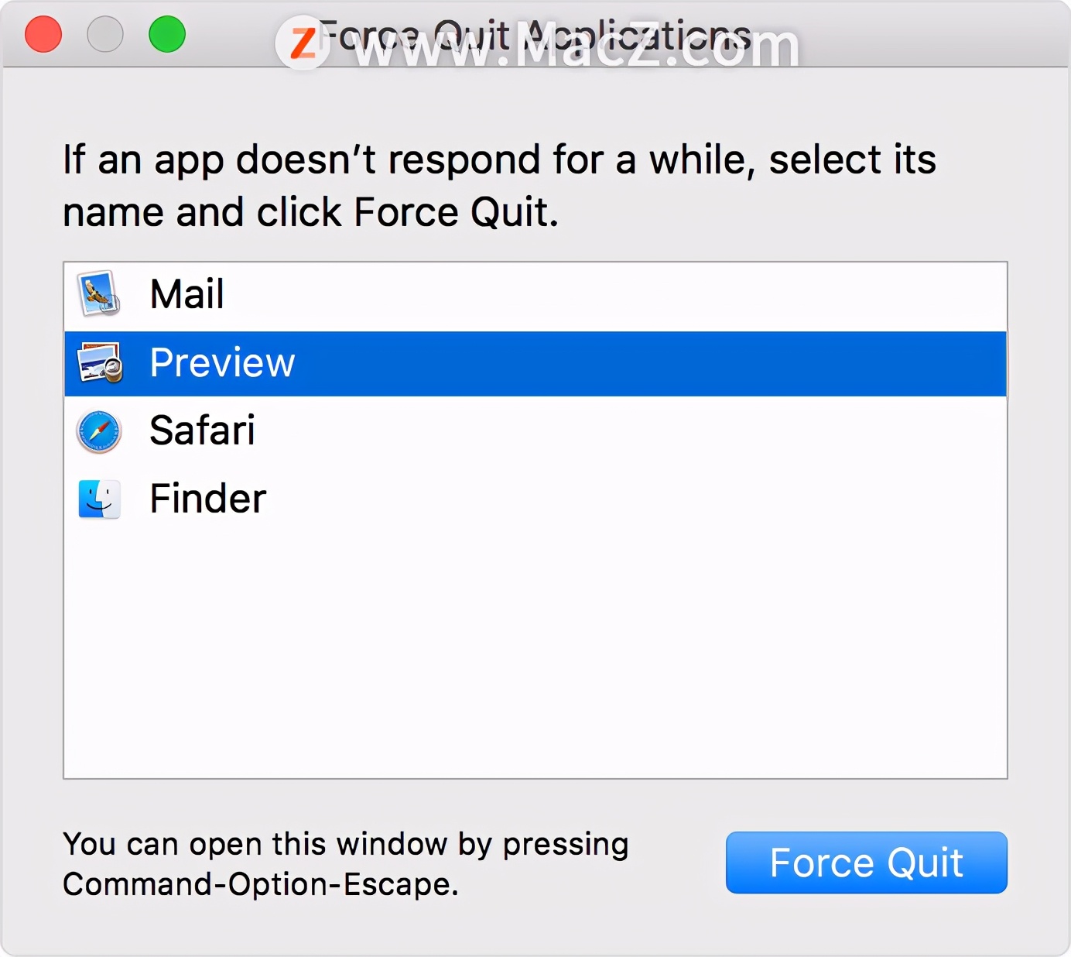Choose Finder by its name in the list
This screenshot has height=957, width=1071.
click(207, 499)
